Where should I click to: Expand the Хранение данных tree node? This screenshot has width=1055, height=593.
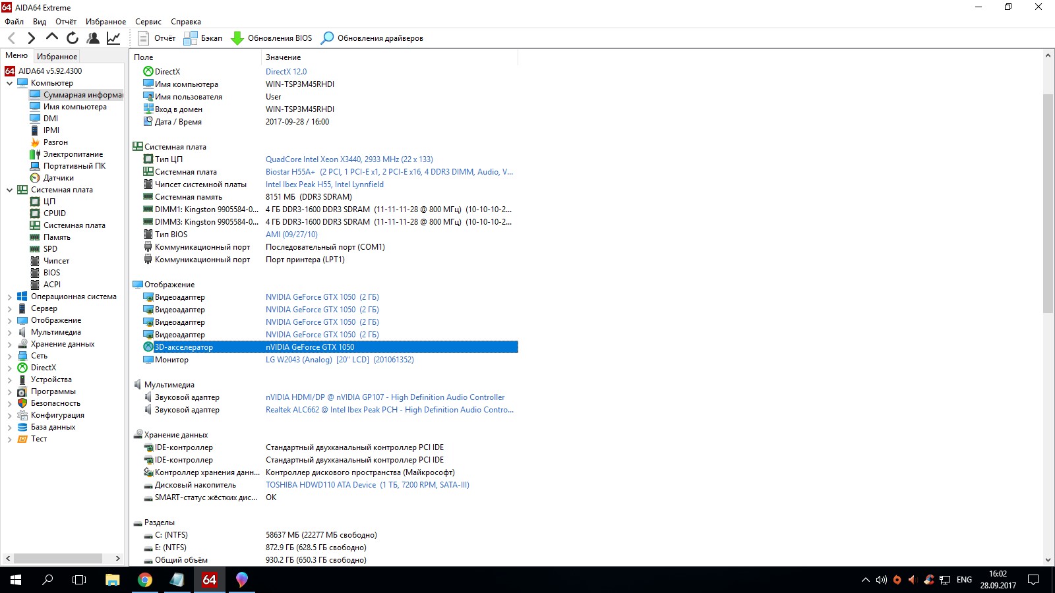(9, 344)
